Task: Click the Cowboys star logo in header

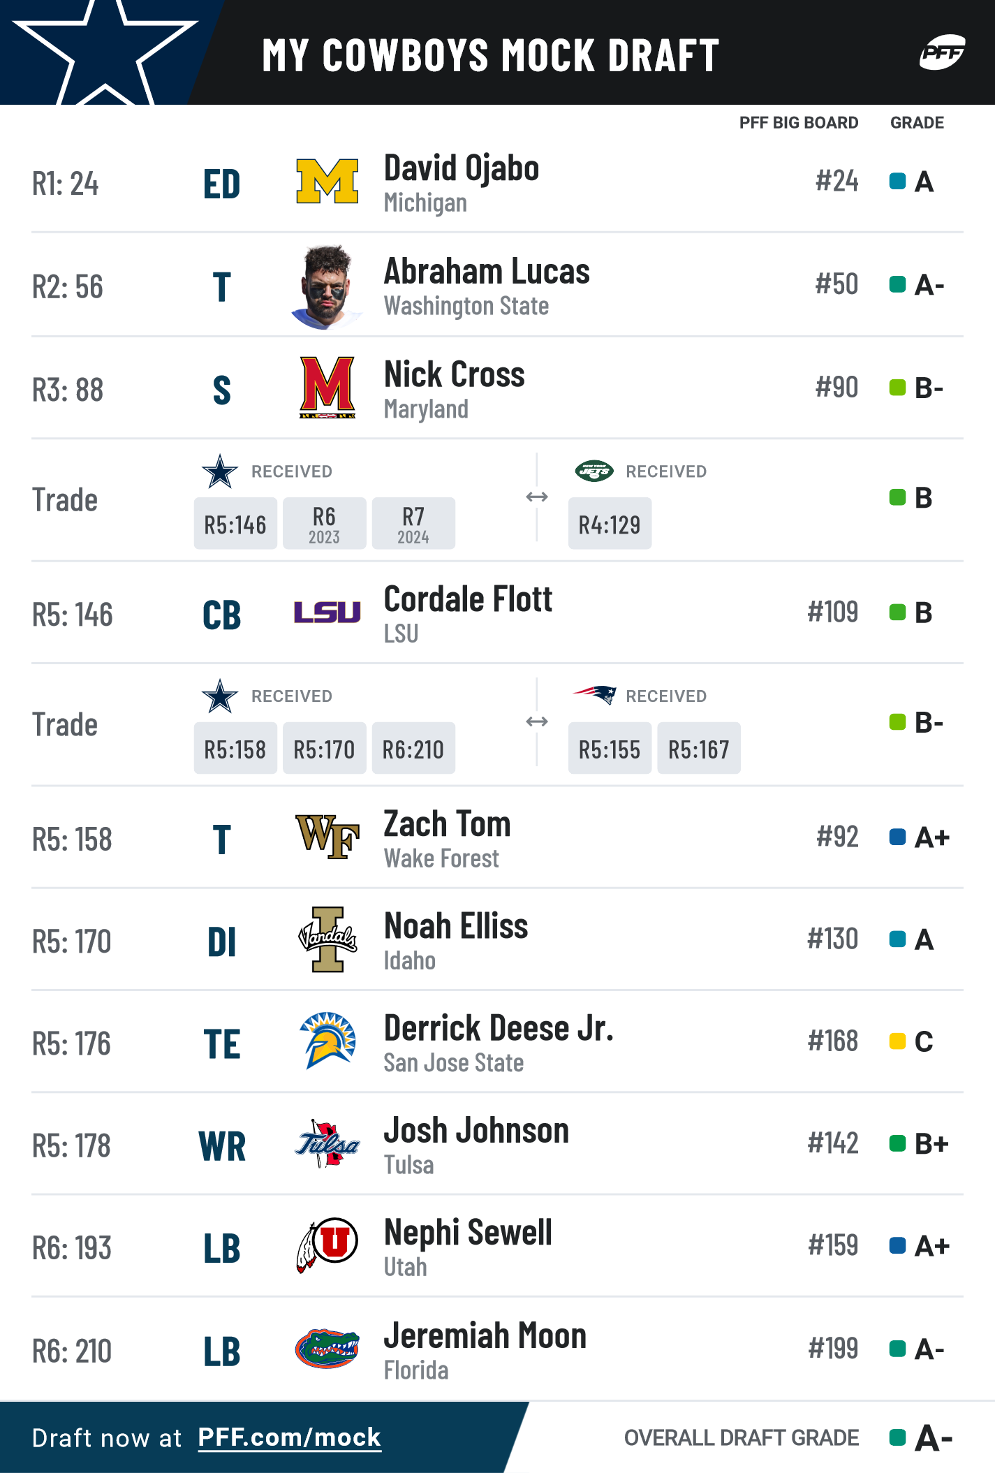Action: click(x=105, y=52)
